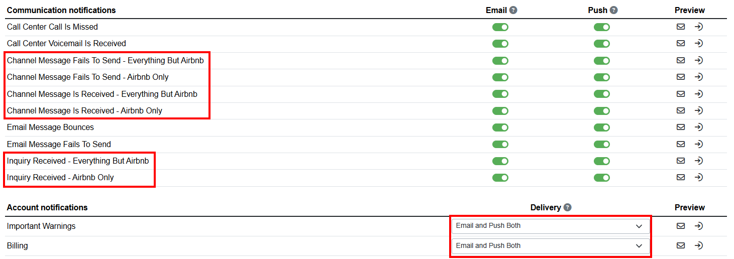Preview email for Important Warnings
The width and height of the screenshot is (734, 259).
(681, 226)
